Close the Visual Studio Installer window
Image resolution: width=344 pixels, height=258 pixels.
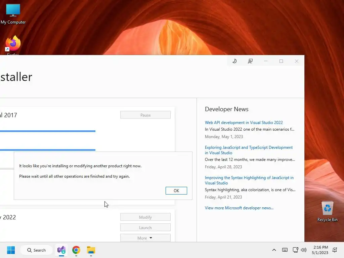296,61
